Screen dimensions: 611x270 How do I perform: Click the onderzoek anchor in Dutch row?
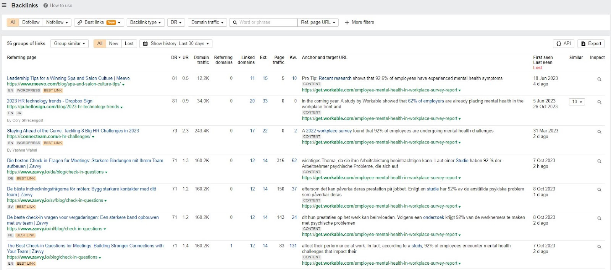[433, 217]
